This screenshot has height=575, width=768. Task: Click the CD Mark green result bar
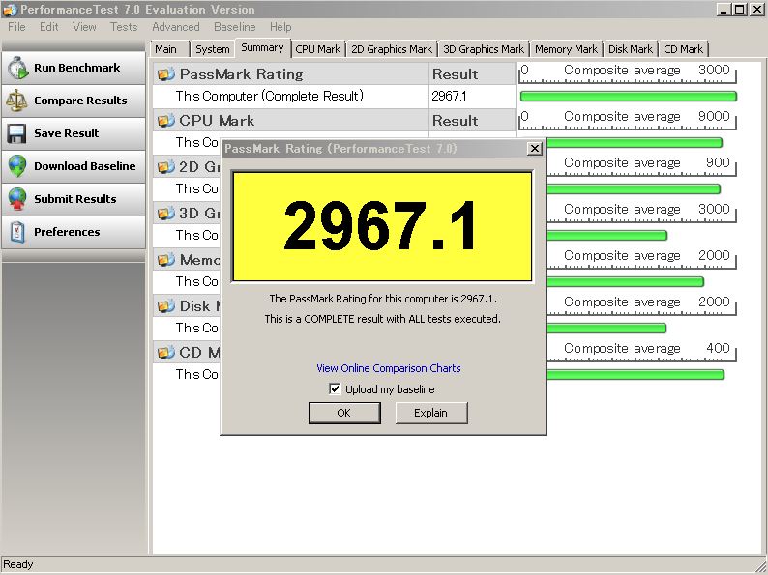(635, 375)
